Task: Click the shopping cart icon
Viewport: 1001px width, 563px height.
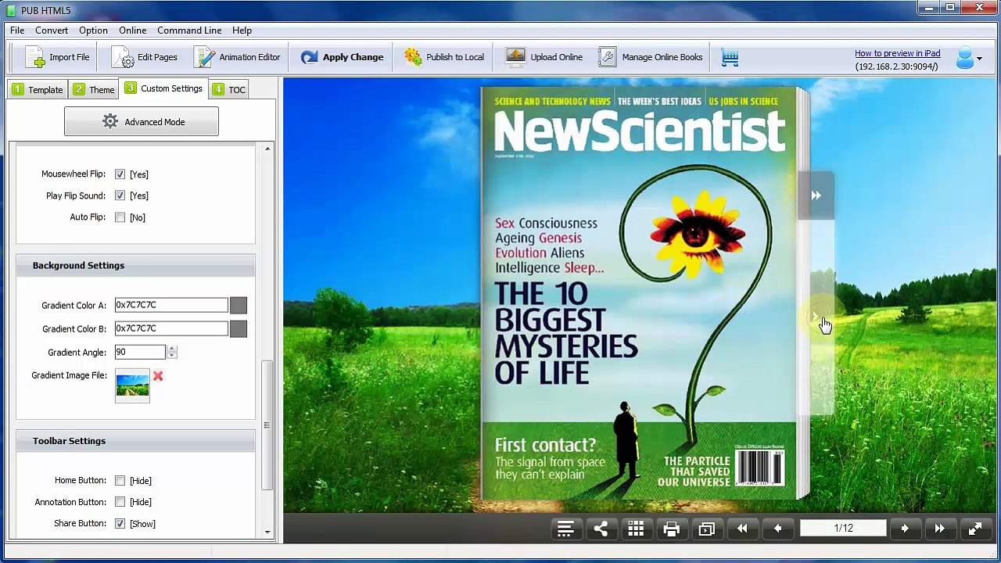Action: pyautogui.click(x=730, y=57)
